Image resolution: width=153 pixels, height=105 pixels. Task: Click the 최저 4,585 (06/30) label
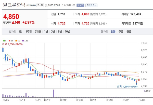(127, 86)
